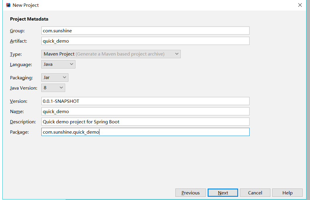Open the Packaging dropdown showing Jar
Viewport: 310px width, 200px height.
55,78
